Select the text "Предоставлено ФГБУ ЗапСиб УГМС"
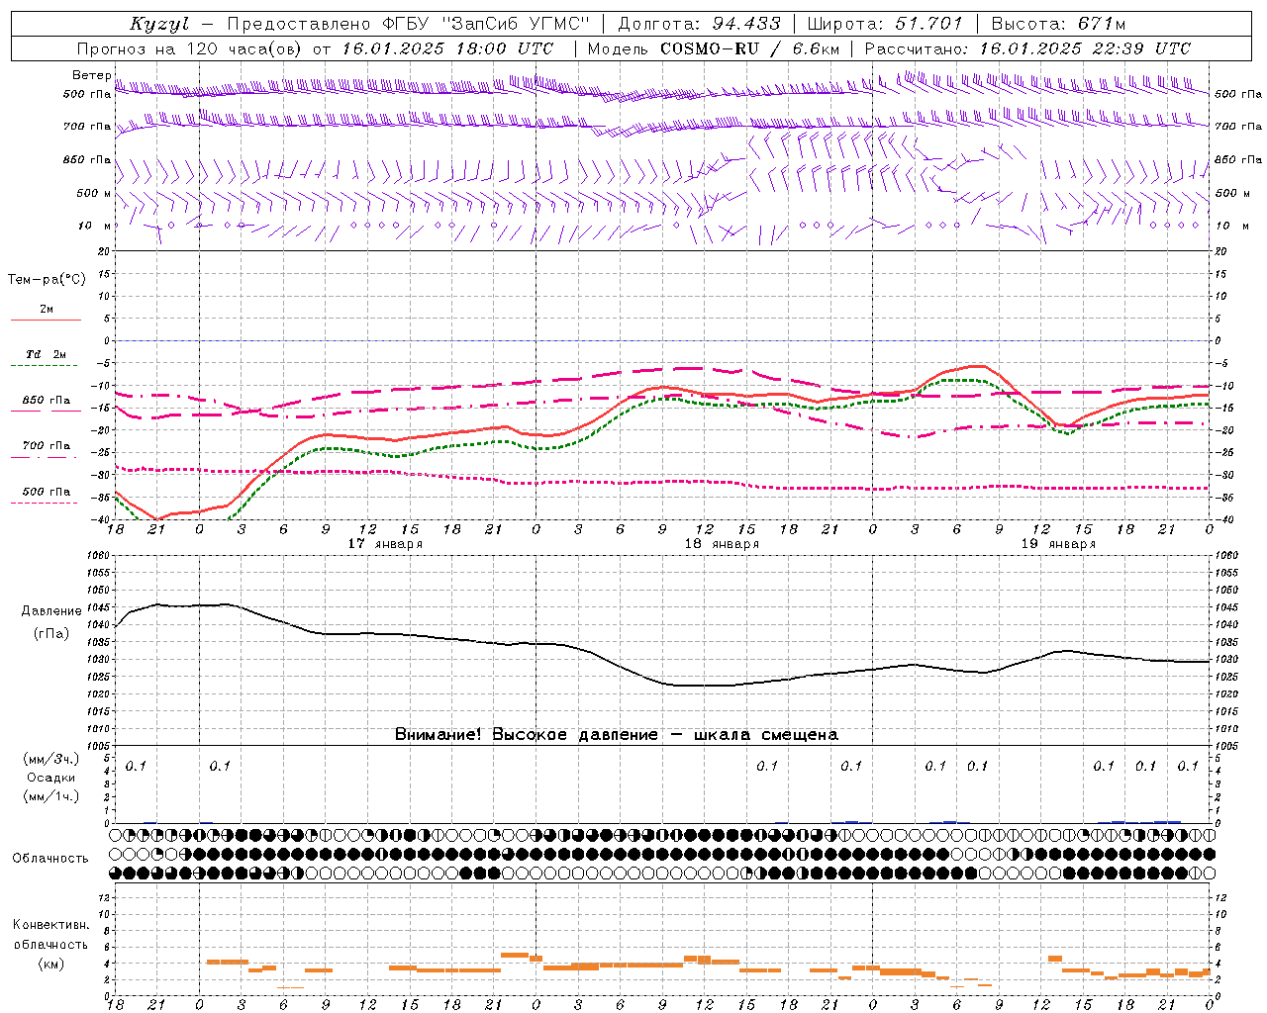This screenshot has width=1267, height=1013. (x=410, y=24)
